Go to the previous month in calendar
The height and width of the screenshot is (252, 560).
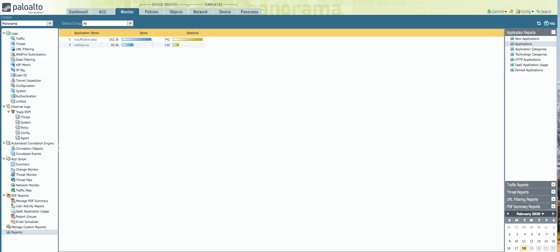[x=508, y=214]
